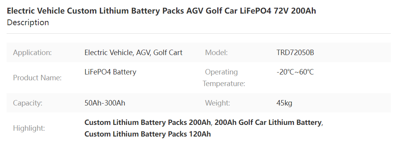
Task: Click the Weight label
Action: coord(218,103)
